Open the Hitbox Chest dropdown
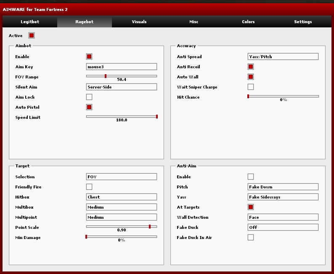The image size is (334, 274). (122, 197)
